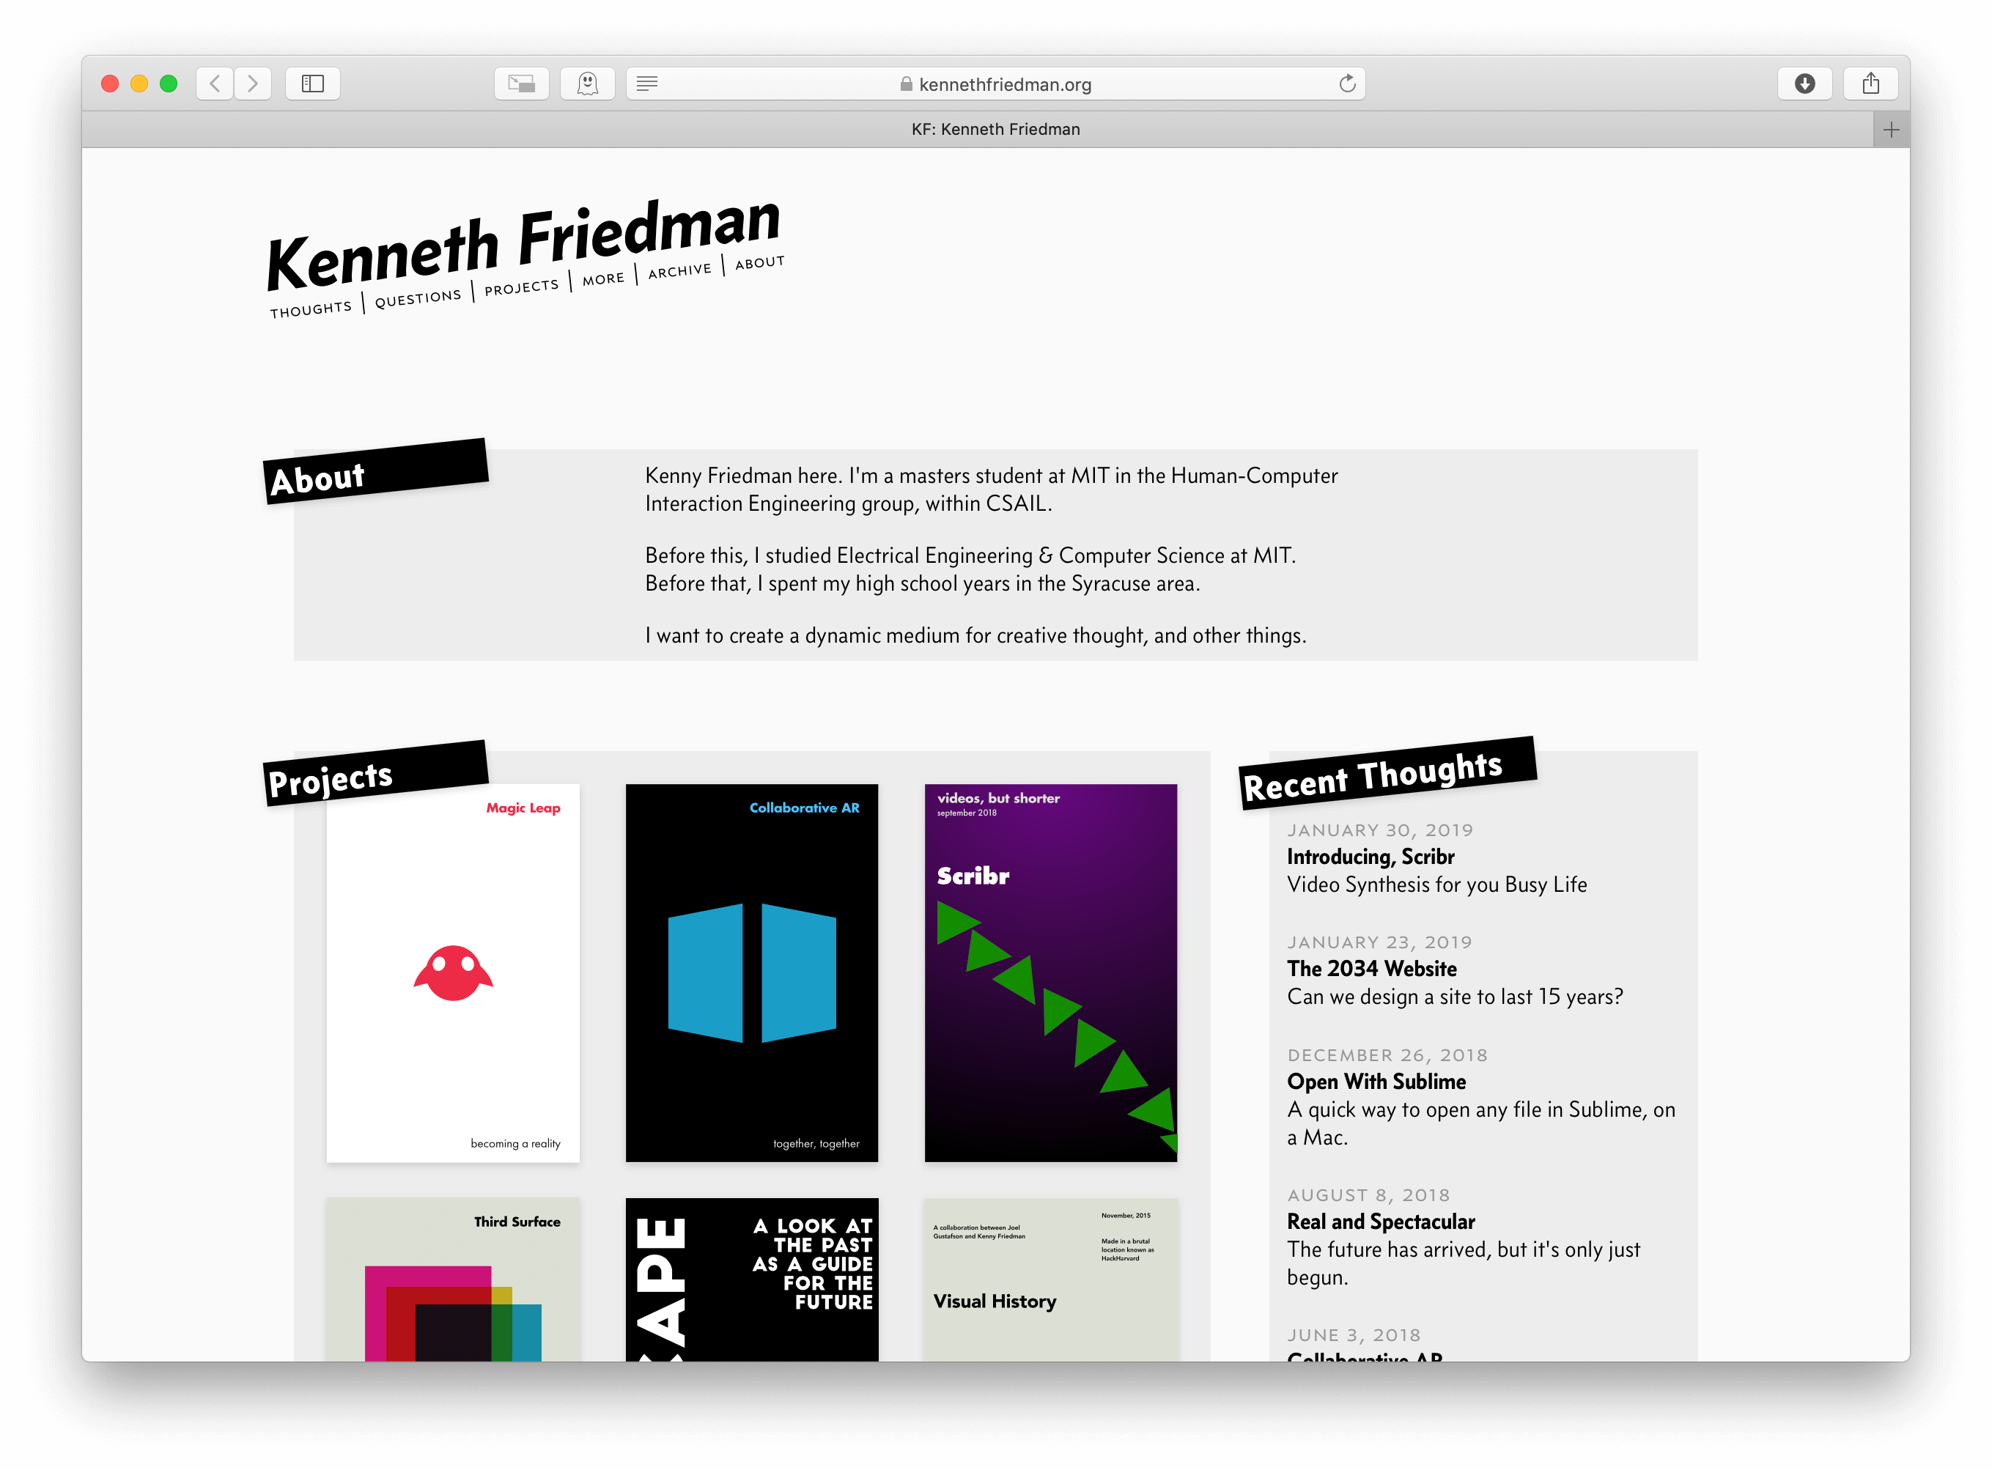Open a new tab with plus button

(x=1891, y=130)
